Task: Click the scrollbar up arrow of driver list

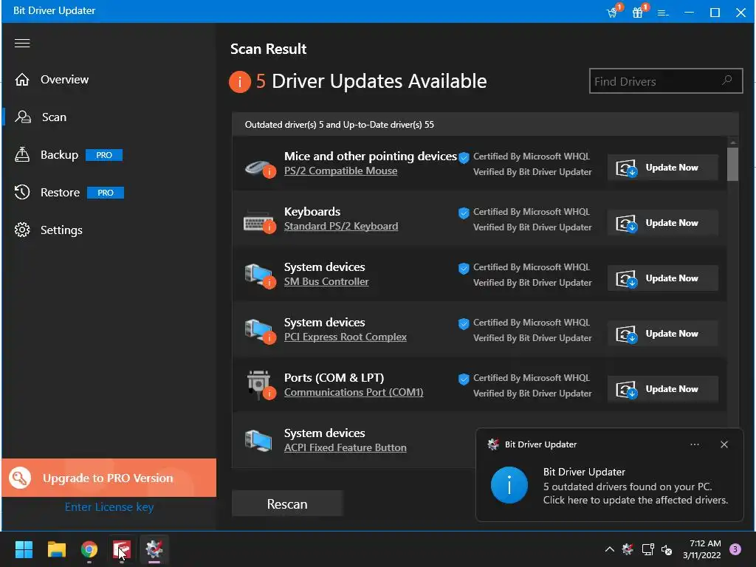Action: 733,142
